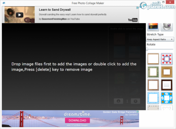Select the blue floral frame thumbnail
Viewport: 176px width, 129px height.
[x=167, y=98]
